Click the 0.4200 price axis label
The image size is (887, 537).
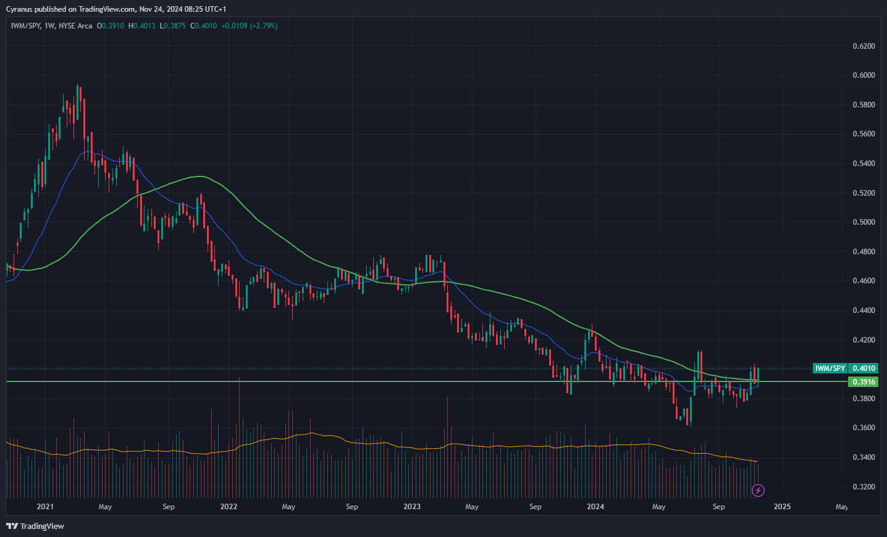point(864,340)
